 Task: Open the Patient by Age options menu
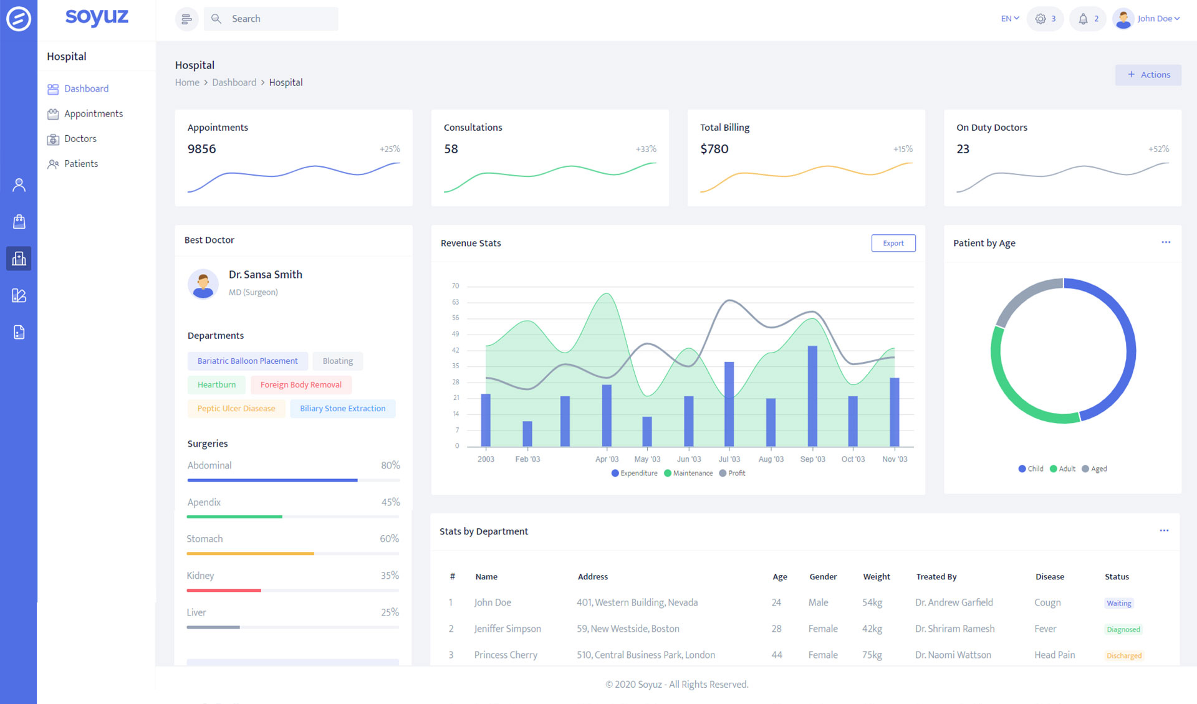tap(1166, 242)
